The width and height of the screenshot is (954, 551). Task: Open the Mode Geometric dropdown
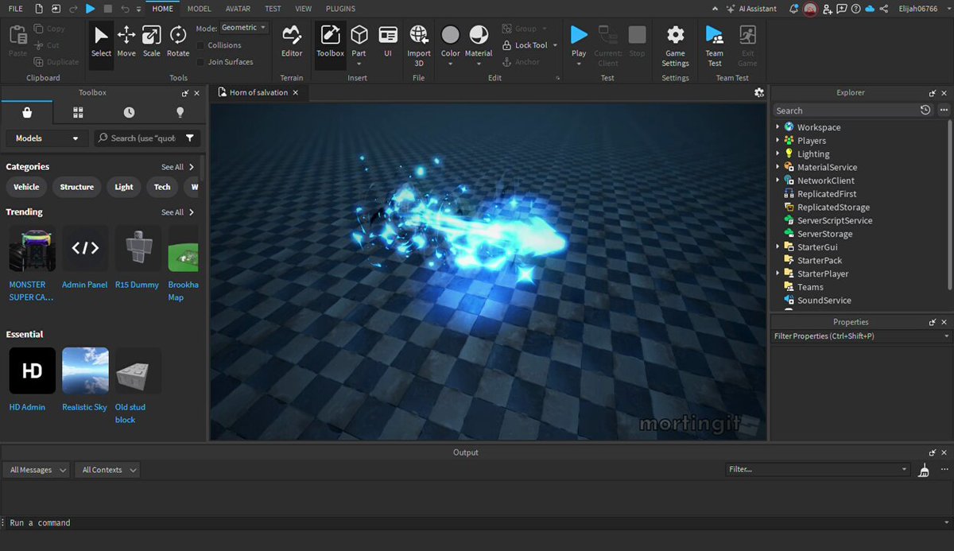tap(244, 28)
